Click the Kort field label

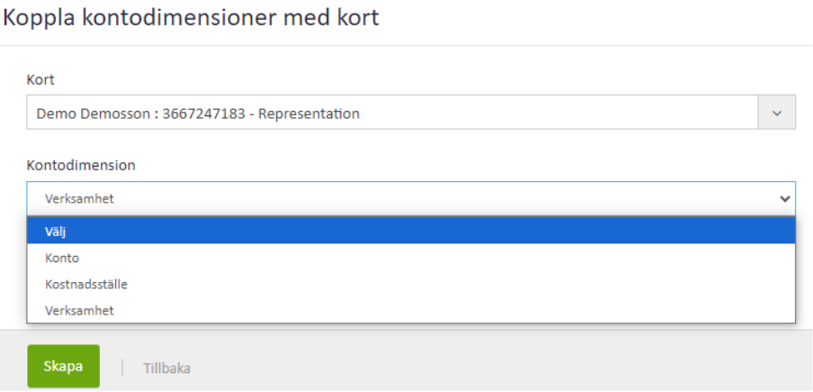[x=41, y=80]
